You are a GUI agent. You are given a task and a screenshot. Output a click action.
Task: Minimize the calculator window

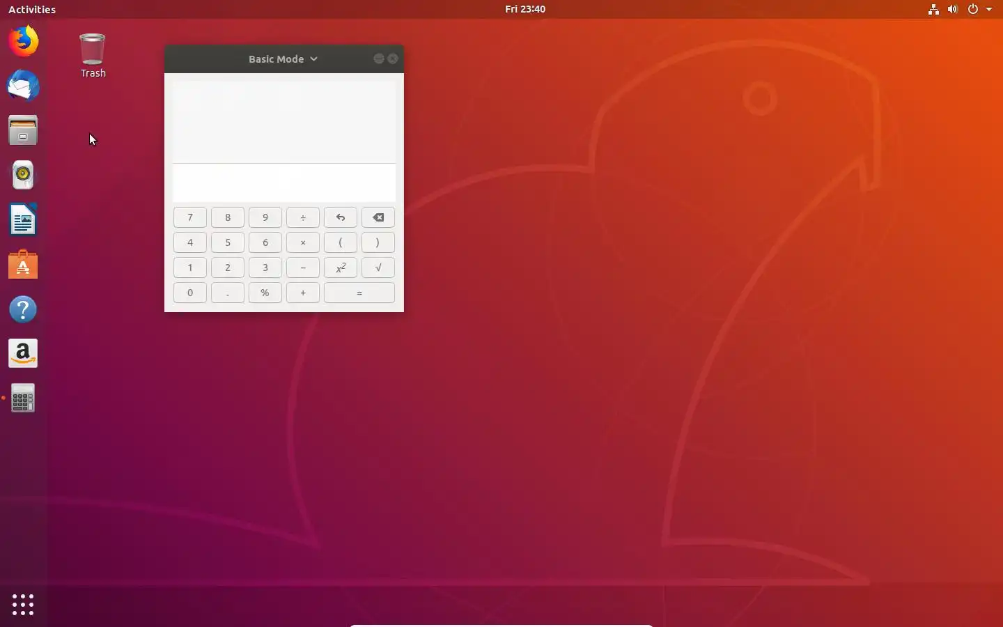click(379, 59)
